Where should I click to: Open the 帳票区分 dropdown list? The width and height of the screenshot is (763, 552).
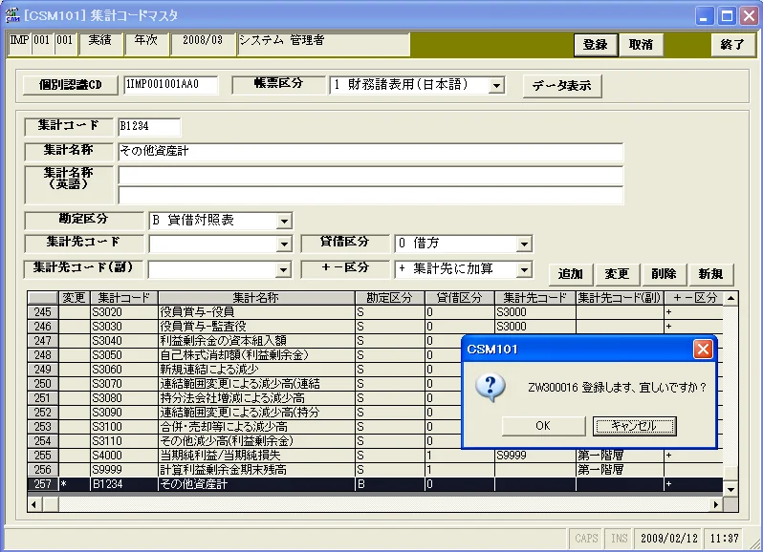click(496, 86)
